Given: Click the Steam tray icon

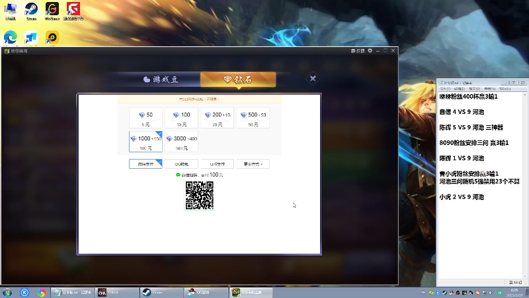Looking at the screenshot, I should point(444,293).
